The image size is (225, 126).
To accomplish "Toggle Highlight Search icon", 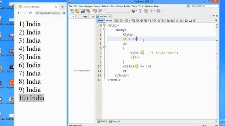I will coord(146,21).
